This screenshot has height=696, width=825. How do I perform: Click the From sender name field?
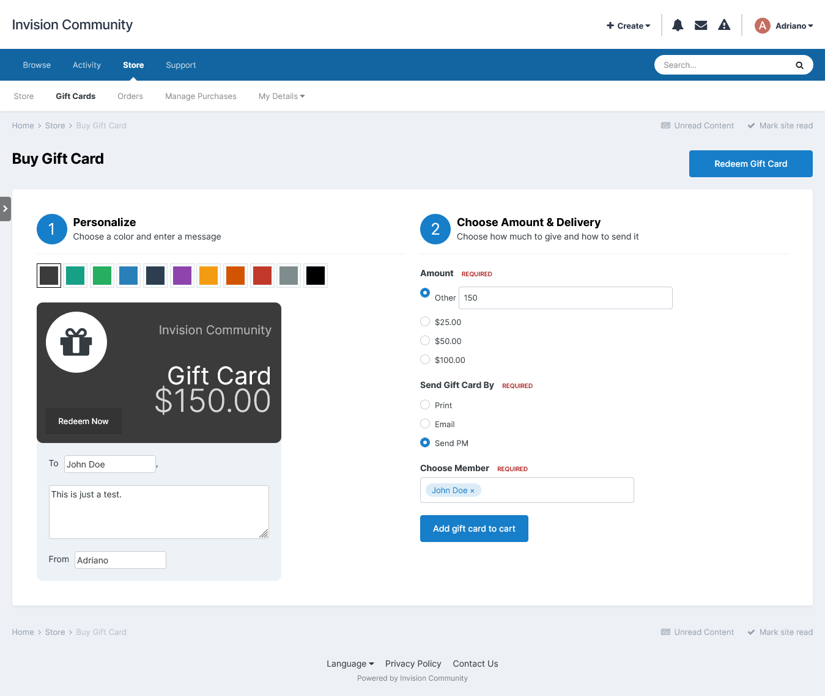(120, 560)
